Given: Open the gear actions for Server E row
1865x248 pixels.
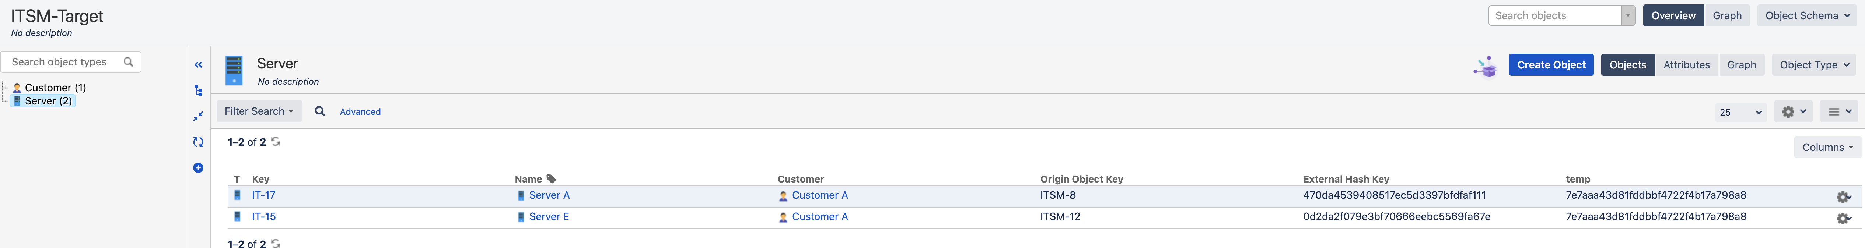Looking at the screenshot, I should (x=1843, y=217).
